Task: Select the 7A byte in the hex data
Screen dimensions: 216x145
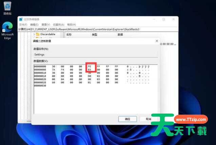Action: (x=54, y=70)
